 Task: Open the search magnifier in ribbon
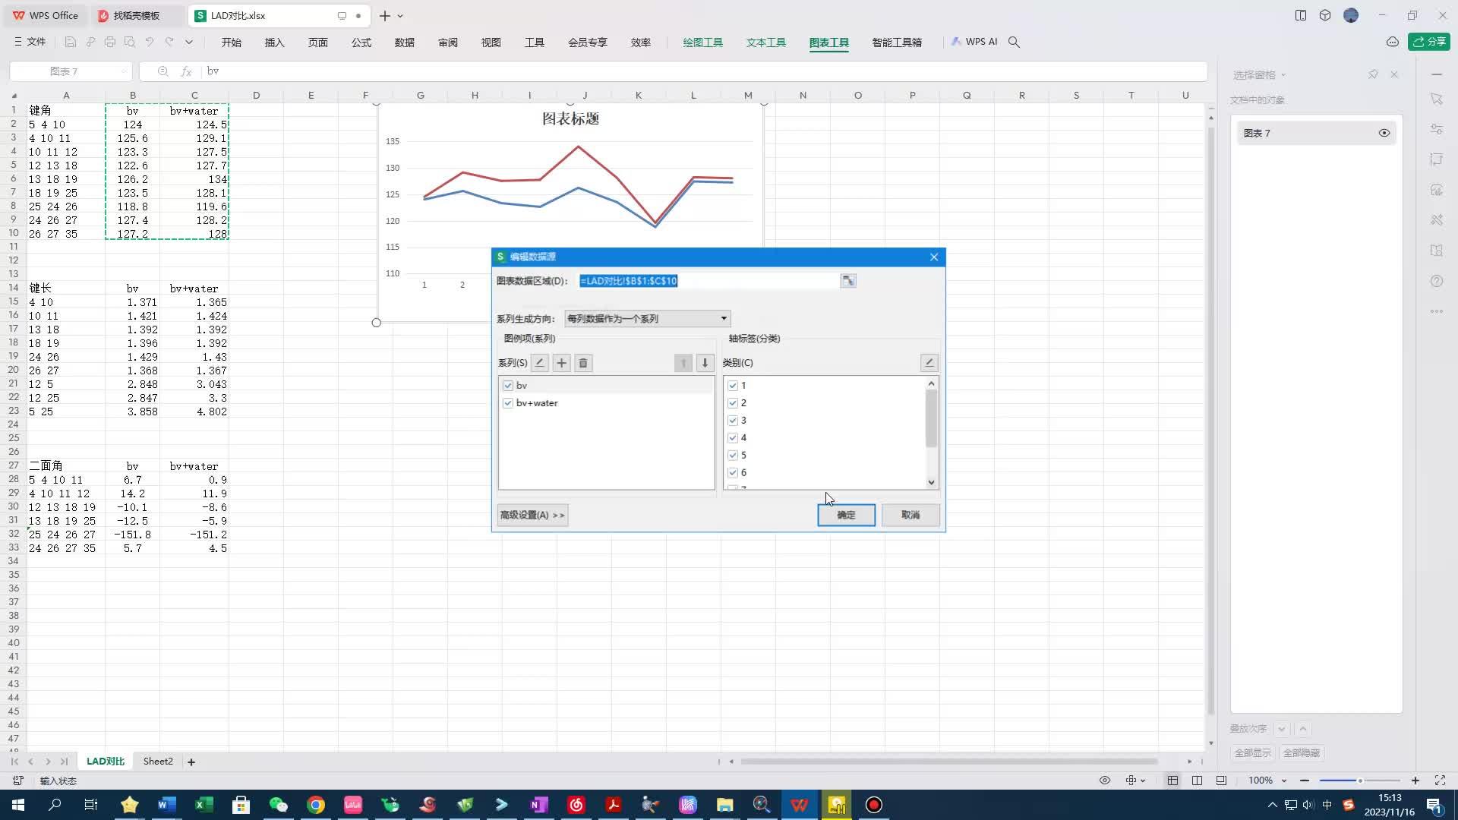click(x=1014, y=43)
